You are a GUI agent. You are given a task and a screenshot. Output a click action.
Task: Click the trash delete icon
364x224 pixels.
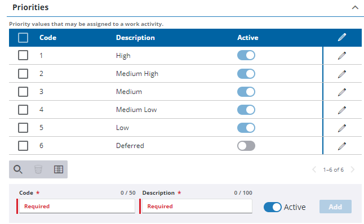click(x=38, y=169)
